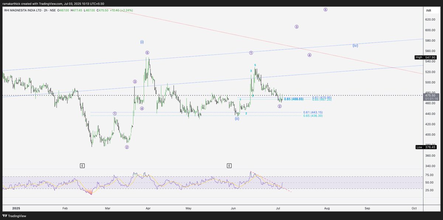443x220 pixels.
Task: Click the RSI 50.00 axis label
Action: click(429, 182)
